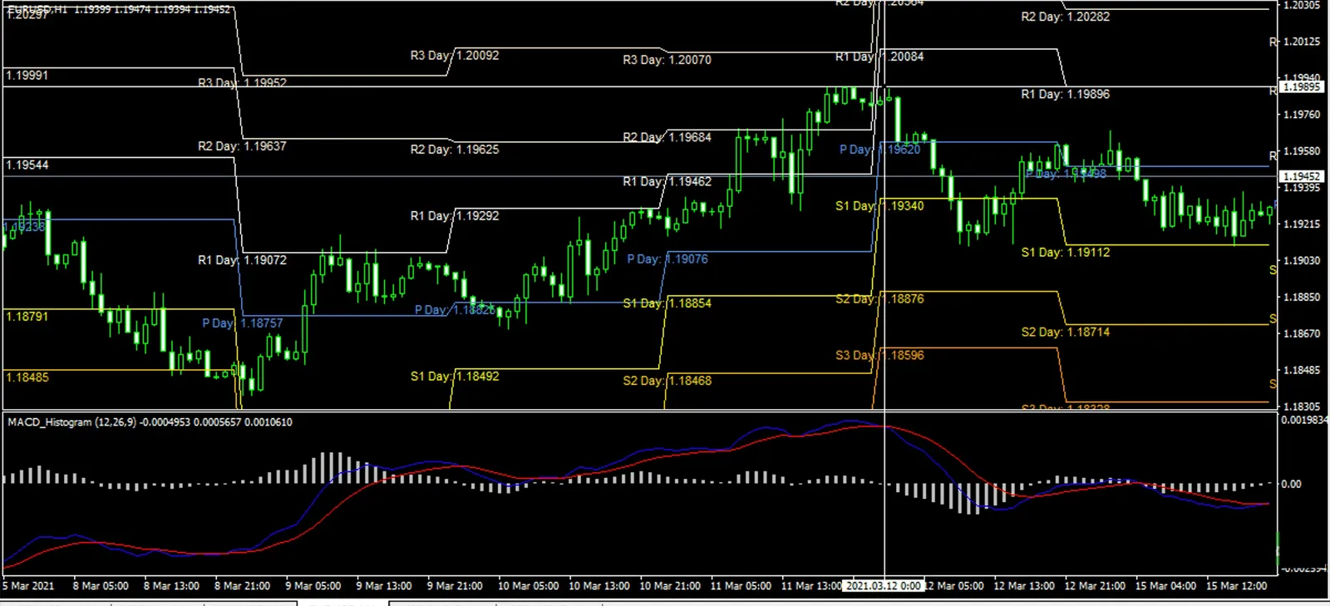Select the P Day: 1.18757 blue pivot label
The width and height of the screenshot is (1330, 606).
242,323
